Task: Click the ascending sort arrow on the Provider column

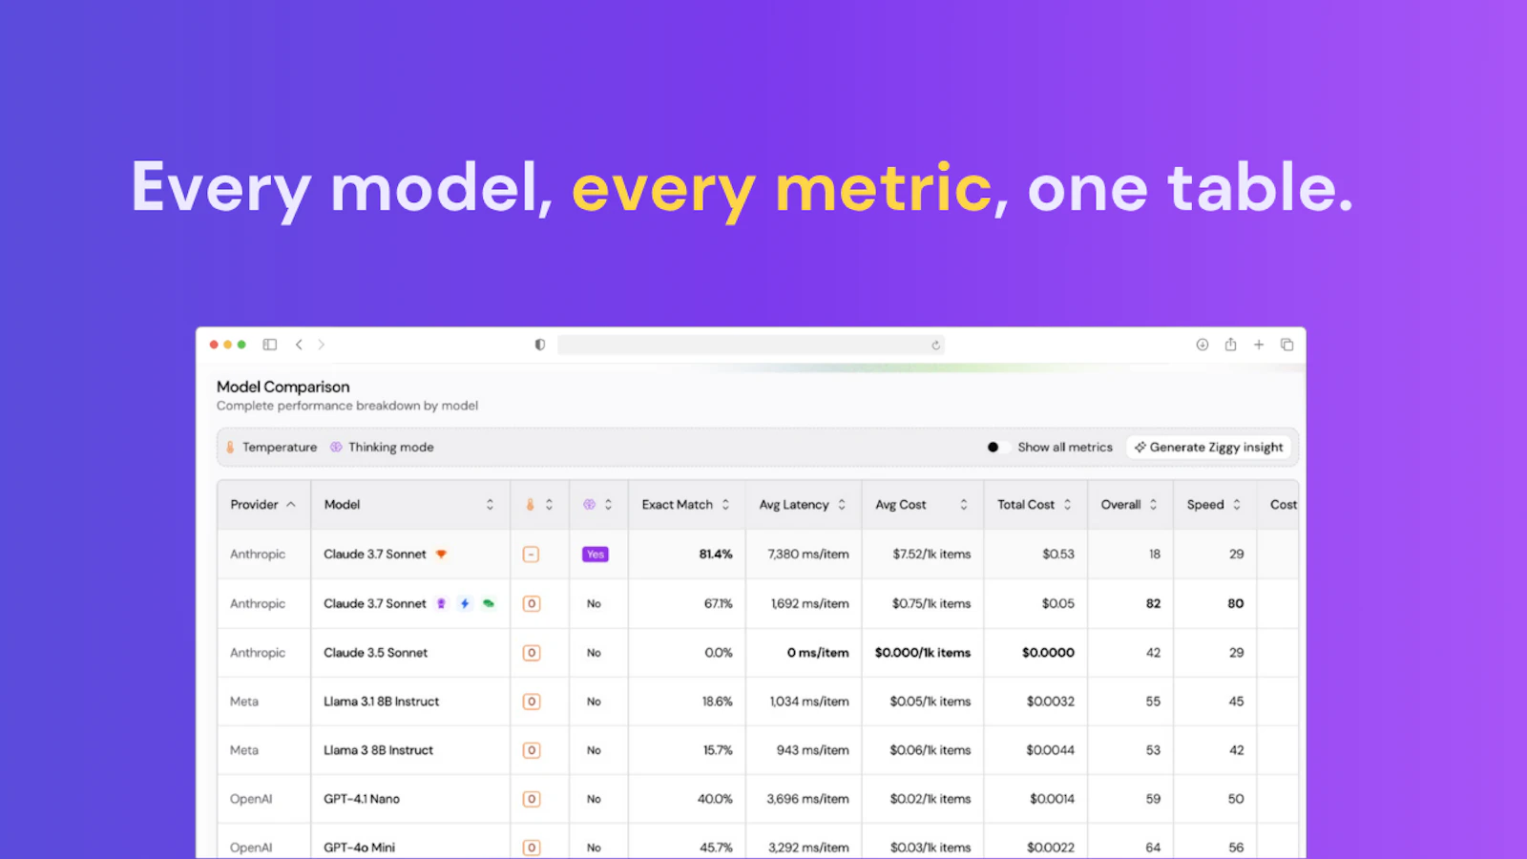Action: click(x=288, y=504)
